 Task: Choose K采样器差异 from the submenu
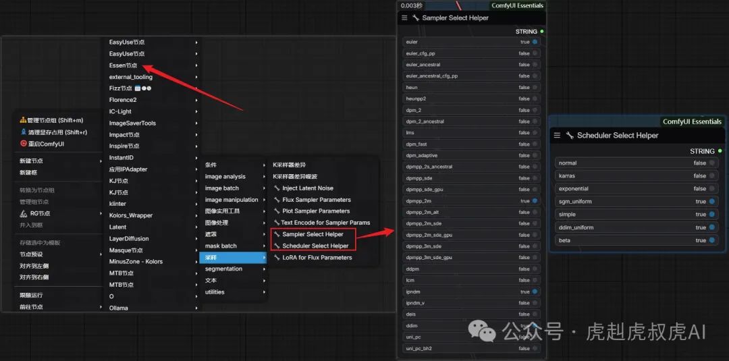click(x=289, y=165)
